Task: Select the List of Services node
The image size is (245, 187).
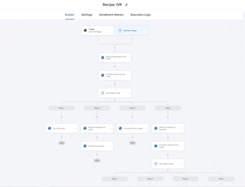Action: (x=62, y=128)
